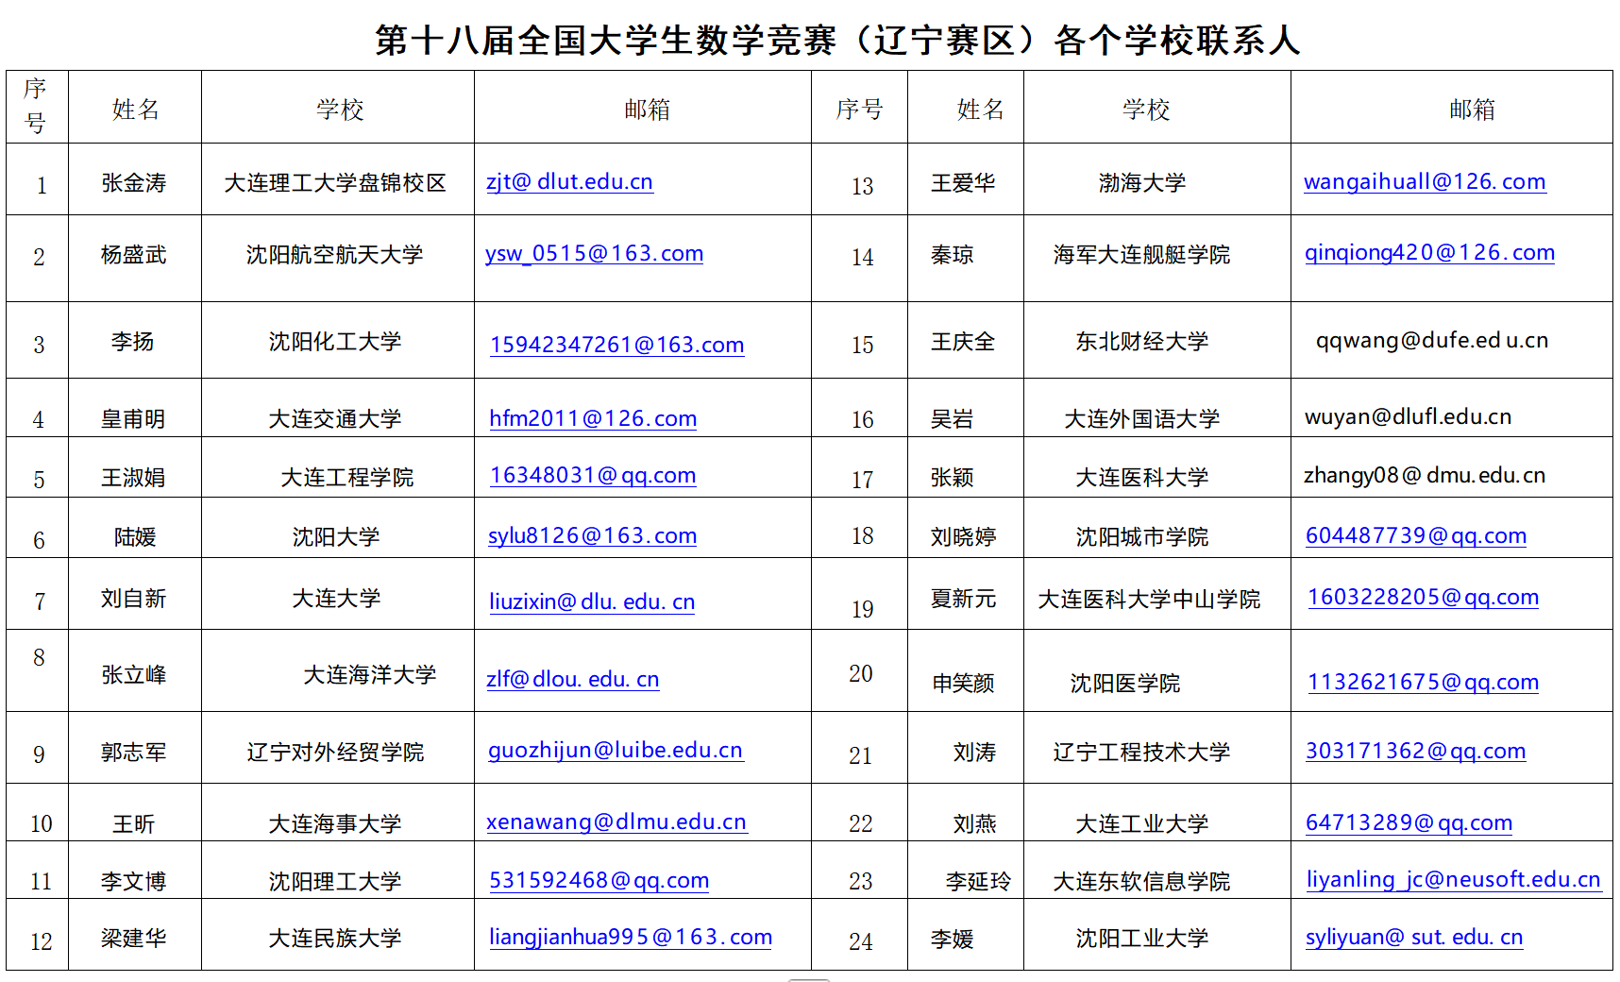
Task: Open the zjt@dlut.edu.cn email link
Action: tap(569, 181)
